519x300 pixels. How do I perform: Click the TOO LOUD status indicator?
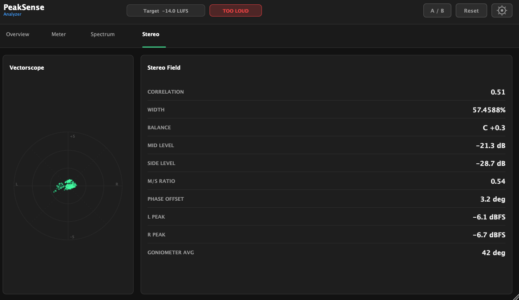pos(236,10)
